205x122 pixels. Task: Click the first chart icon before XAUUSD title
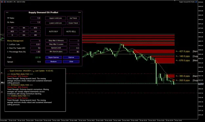[2, 2]
